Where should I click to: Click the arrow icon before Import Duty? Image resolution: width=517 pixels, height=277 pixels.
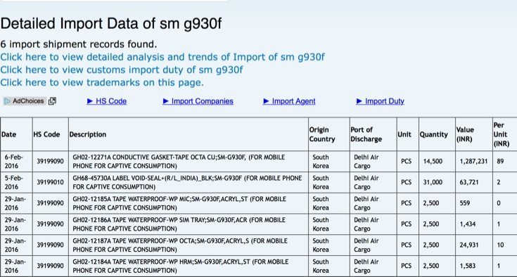tap(359, 101)
